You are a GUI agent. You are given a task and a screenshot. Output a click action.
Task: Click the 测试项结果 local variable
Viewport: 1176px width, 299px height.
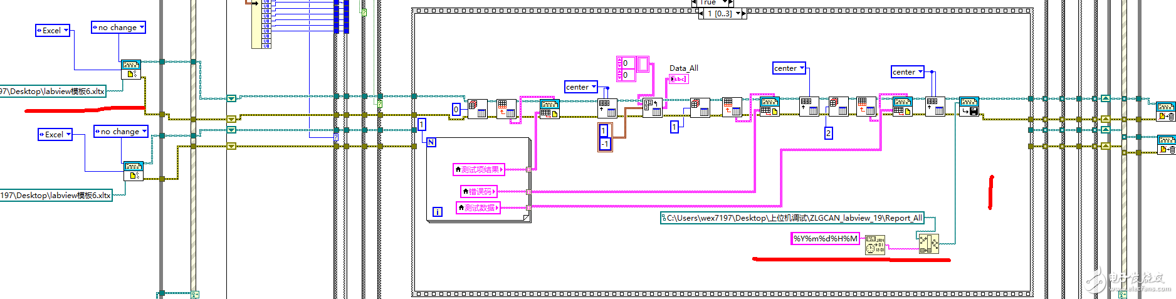point(479,169)
